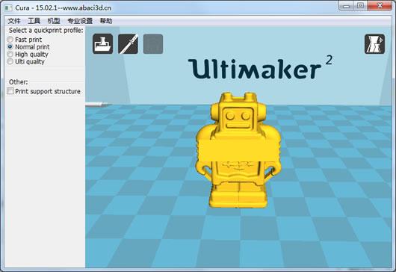Open the View mode icon
The image size is (396, 272).
point(374,44)
